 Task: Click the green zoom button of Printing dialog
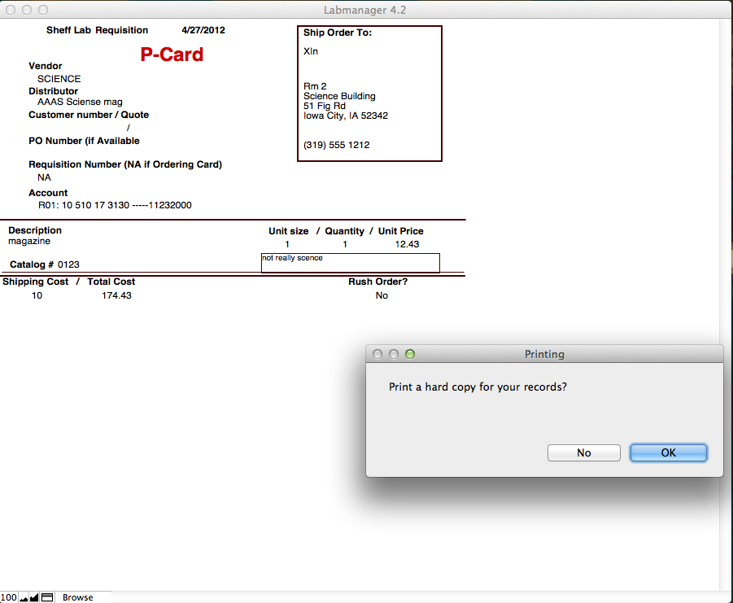click(x=410, y=354)
